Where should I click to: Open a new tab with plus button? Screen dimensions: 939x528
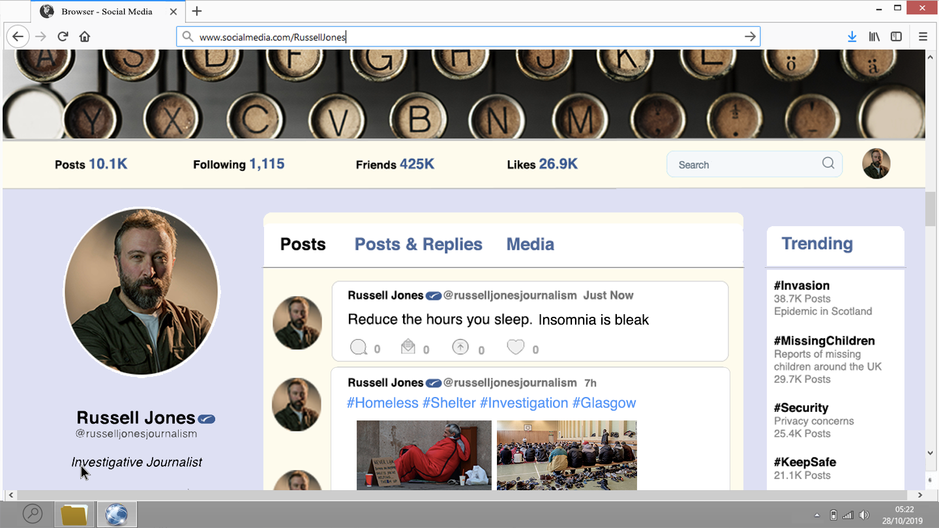(x=197, y=11)
